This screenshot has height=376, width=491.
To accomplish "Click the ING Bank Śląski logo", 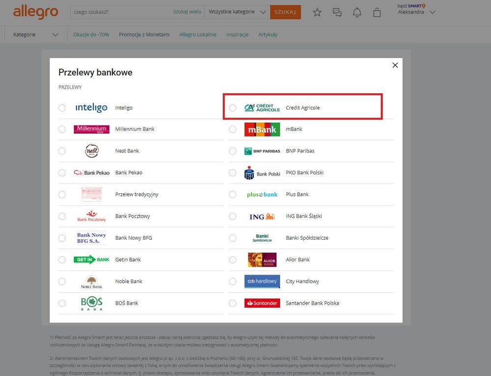I will [262, 217].
